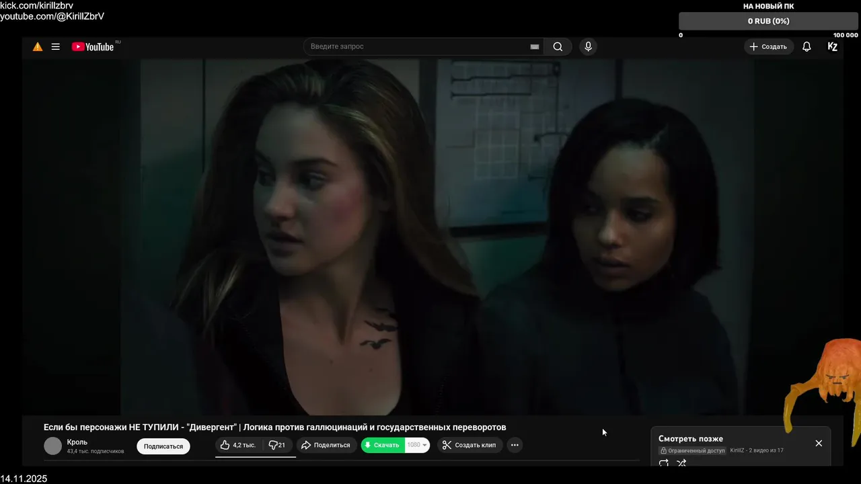Open the YouTube hamburger guide menu

[56, 47]
